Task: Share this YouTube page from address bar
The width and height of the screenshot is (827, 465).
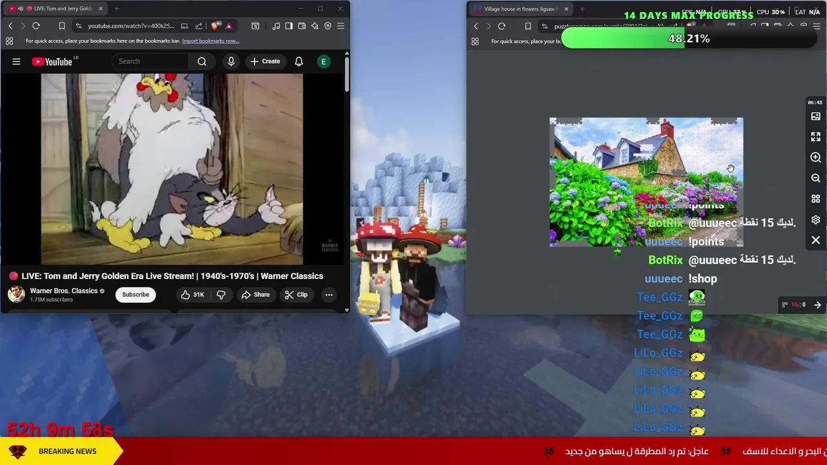Action: coord(199,26)
